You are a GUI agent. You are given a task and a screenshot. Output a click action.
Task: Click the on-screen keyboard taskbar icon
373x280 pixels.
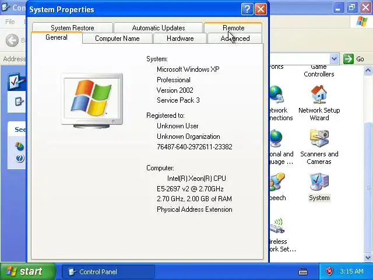[x=303, y=272]
